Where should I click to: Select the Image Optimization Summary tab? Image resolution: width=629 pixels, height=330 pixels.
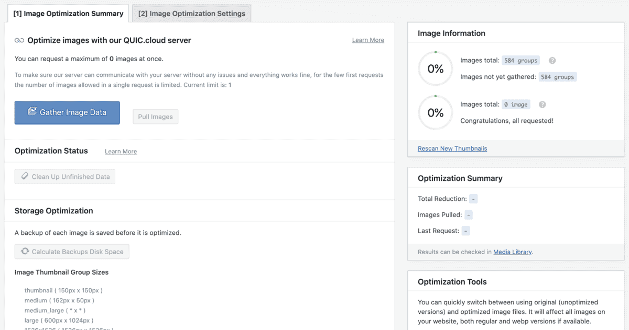point(68,14)
